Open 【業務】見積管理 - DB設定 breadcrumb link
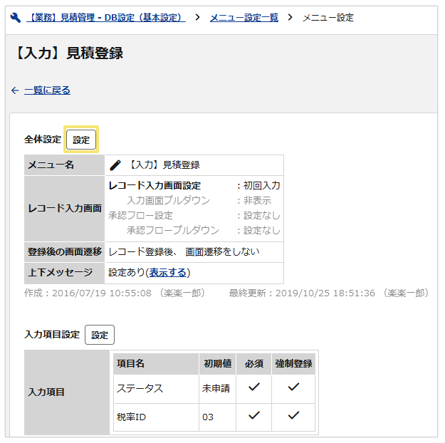Image resolution: width=445 pixels, height=443 pixels. coord(106,18)
